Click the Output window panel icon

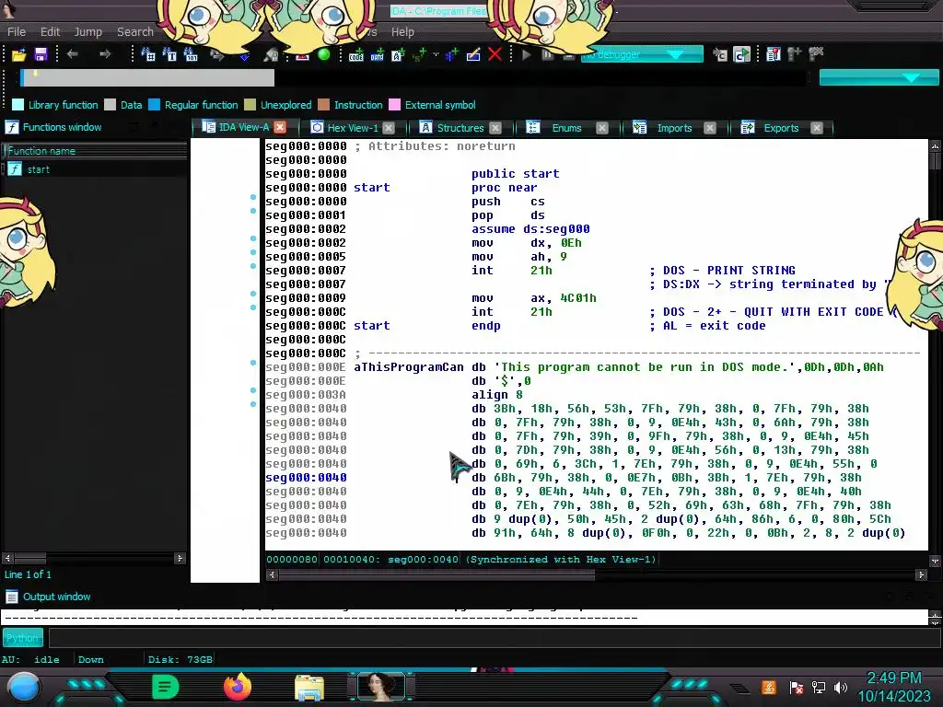[12, 597]
